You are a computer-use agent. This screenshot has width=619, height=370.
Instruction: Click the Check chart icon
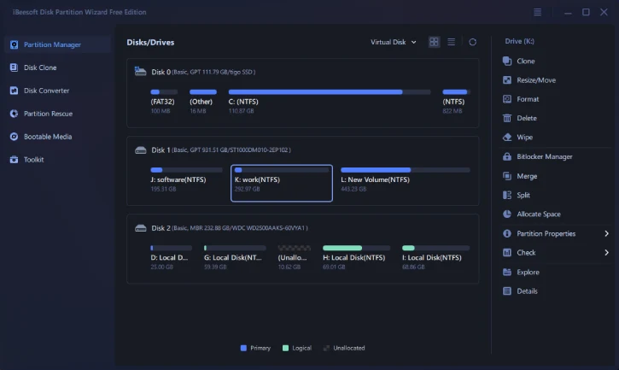507,253
